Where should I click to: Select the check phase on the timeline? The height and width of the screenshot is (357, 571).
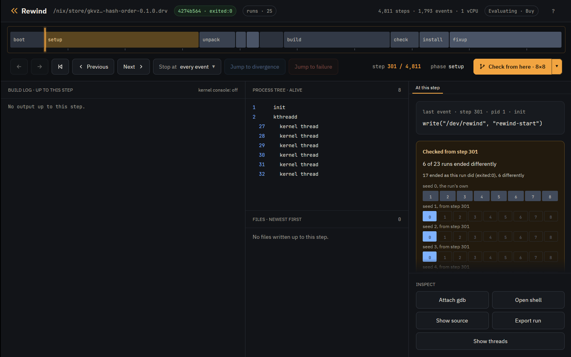coord(404,40)
